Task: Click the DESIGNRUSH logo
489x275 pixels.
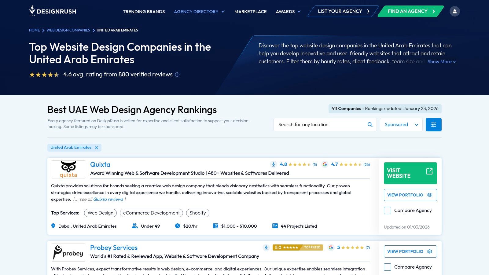Action: (x=53, y=11)
